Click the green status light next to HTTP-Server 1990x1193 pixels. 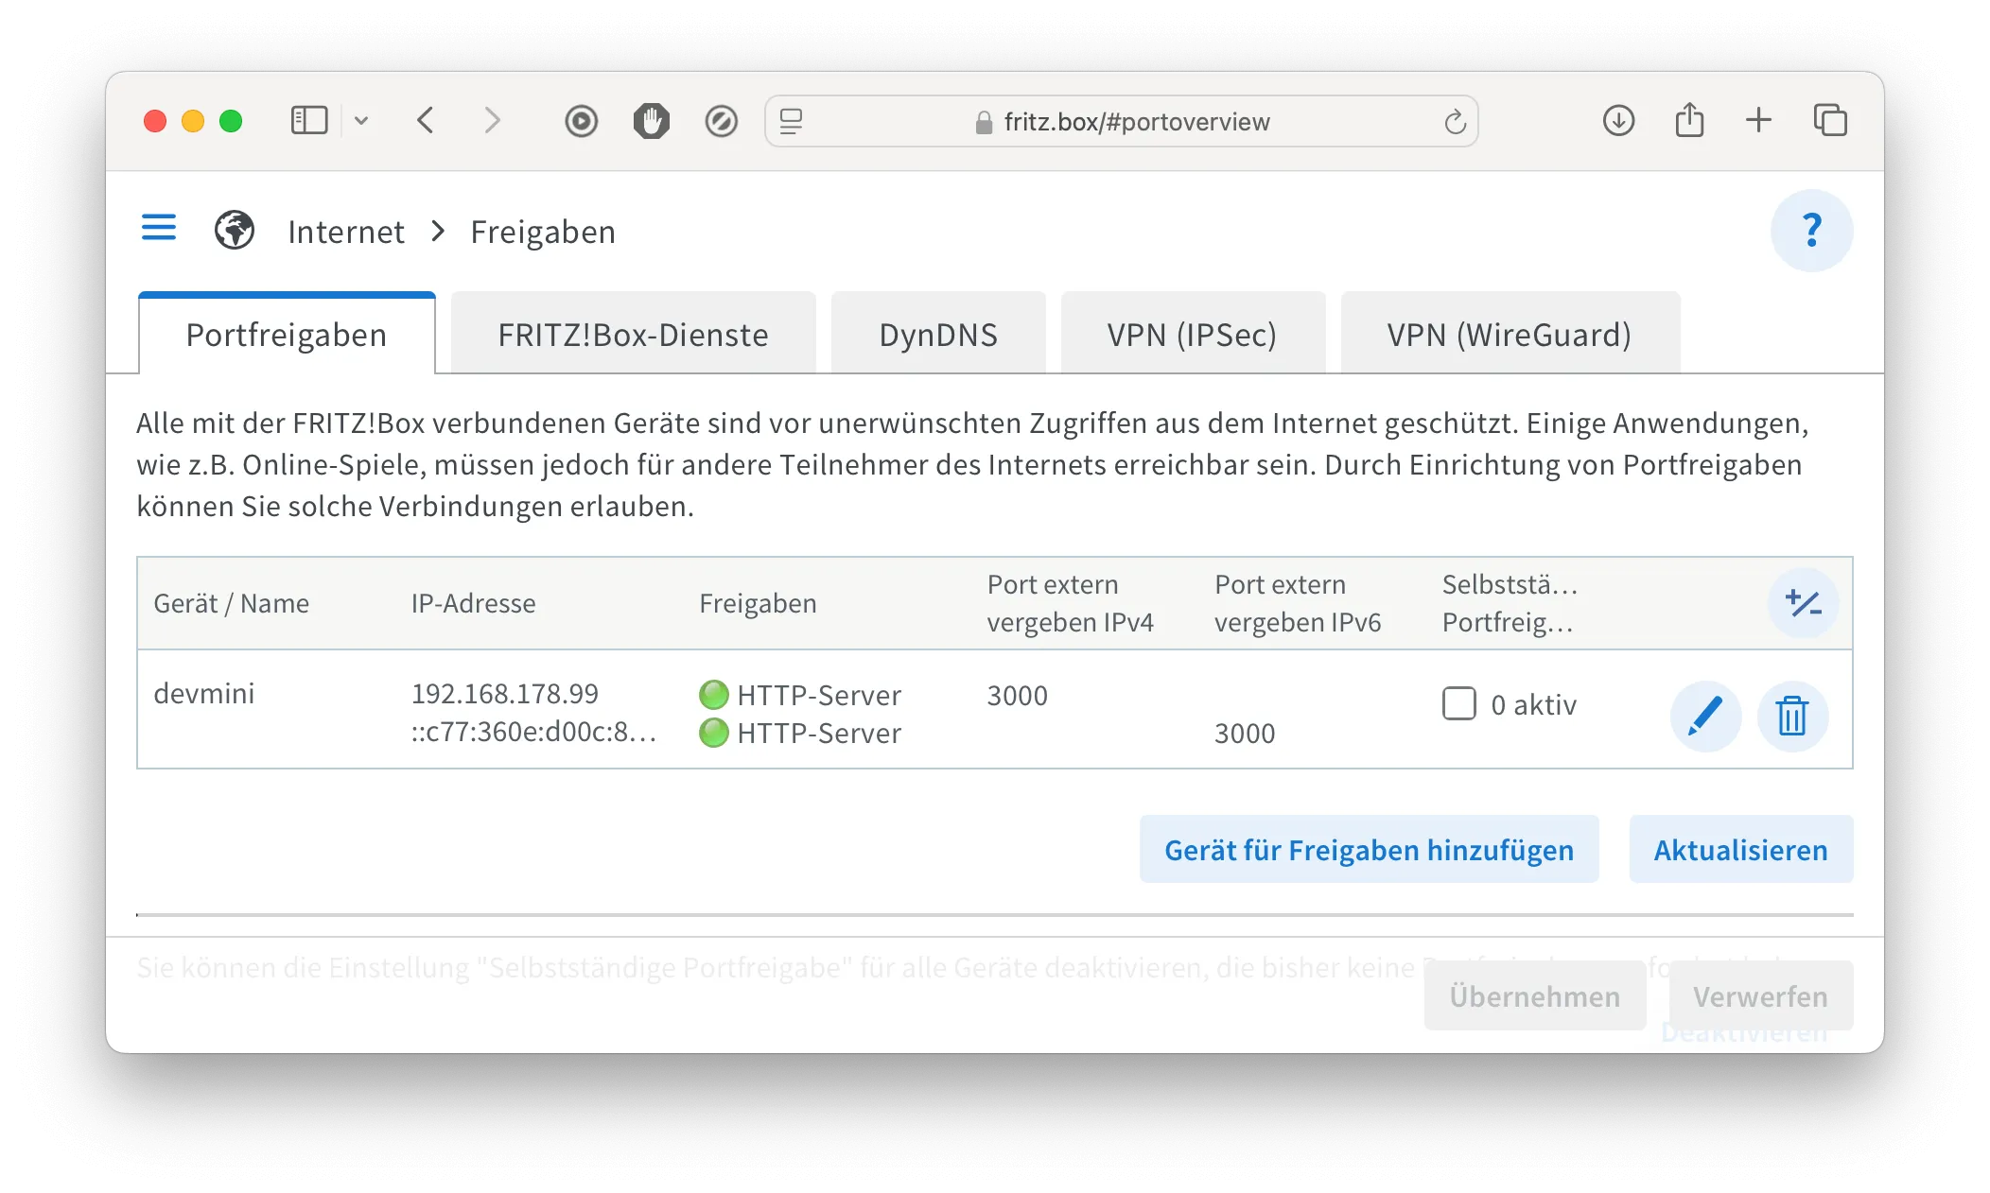[713, 695]
